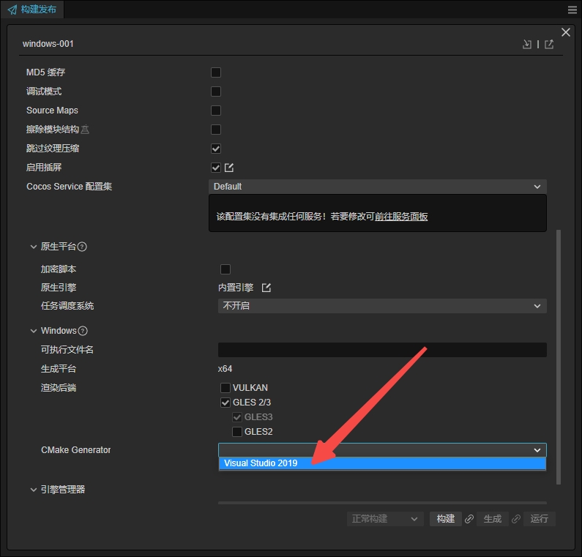This screenshot has width=582, height=557.
Task: Click the link icon between 构建 and 生成
Action: tap(469, 519)
